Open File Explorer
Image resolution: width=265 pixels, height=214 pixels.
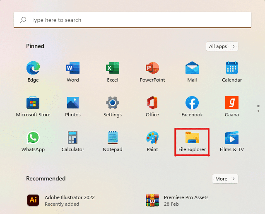192,142
